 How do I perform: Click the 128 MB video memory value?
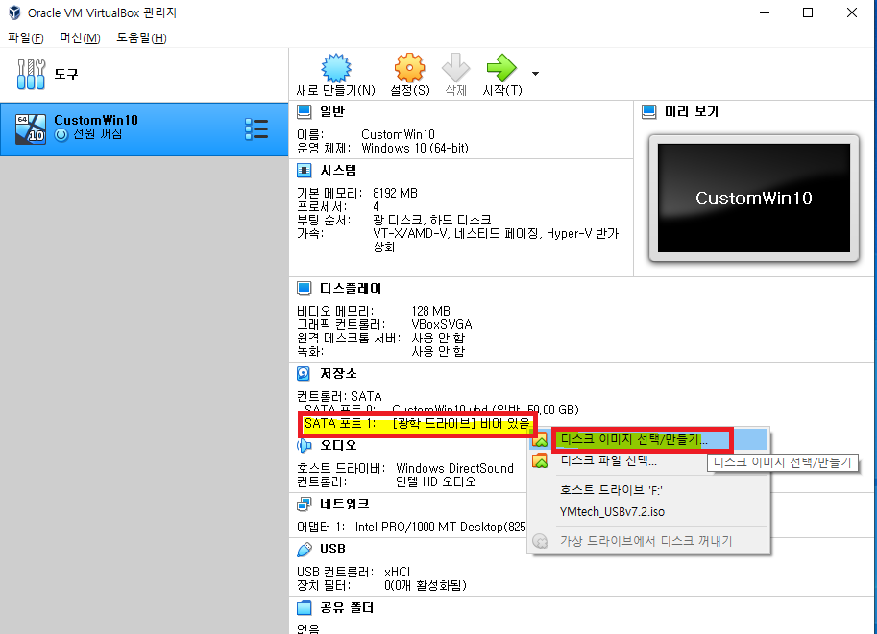(x=430, y=311)
